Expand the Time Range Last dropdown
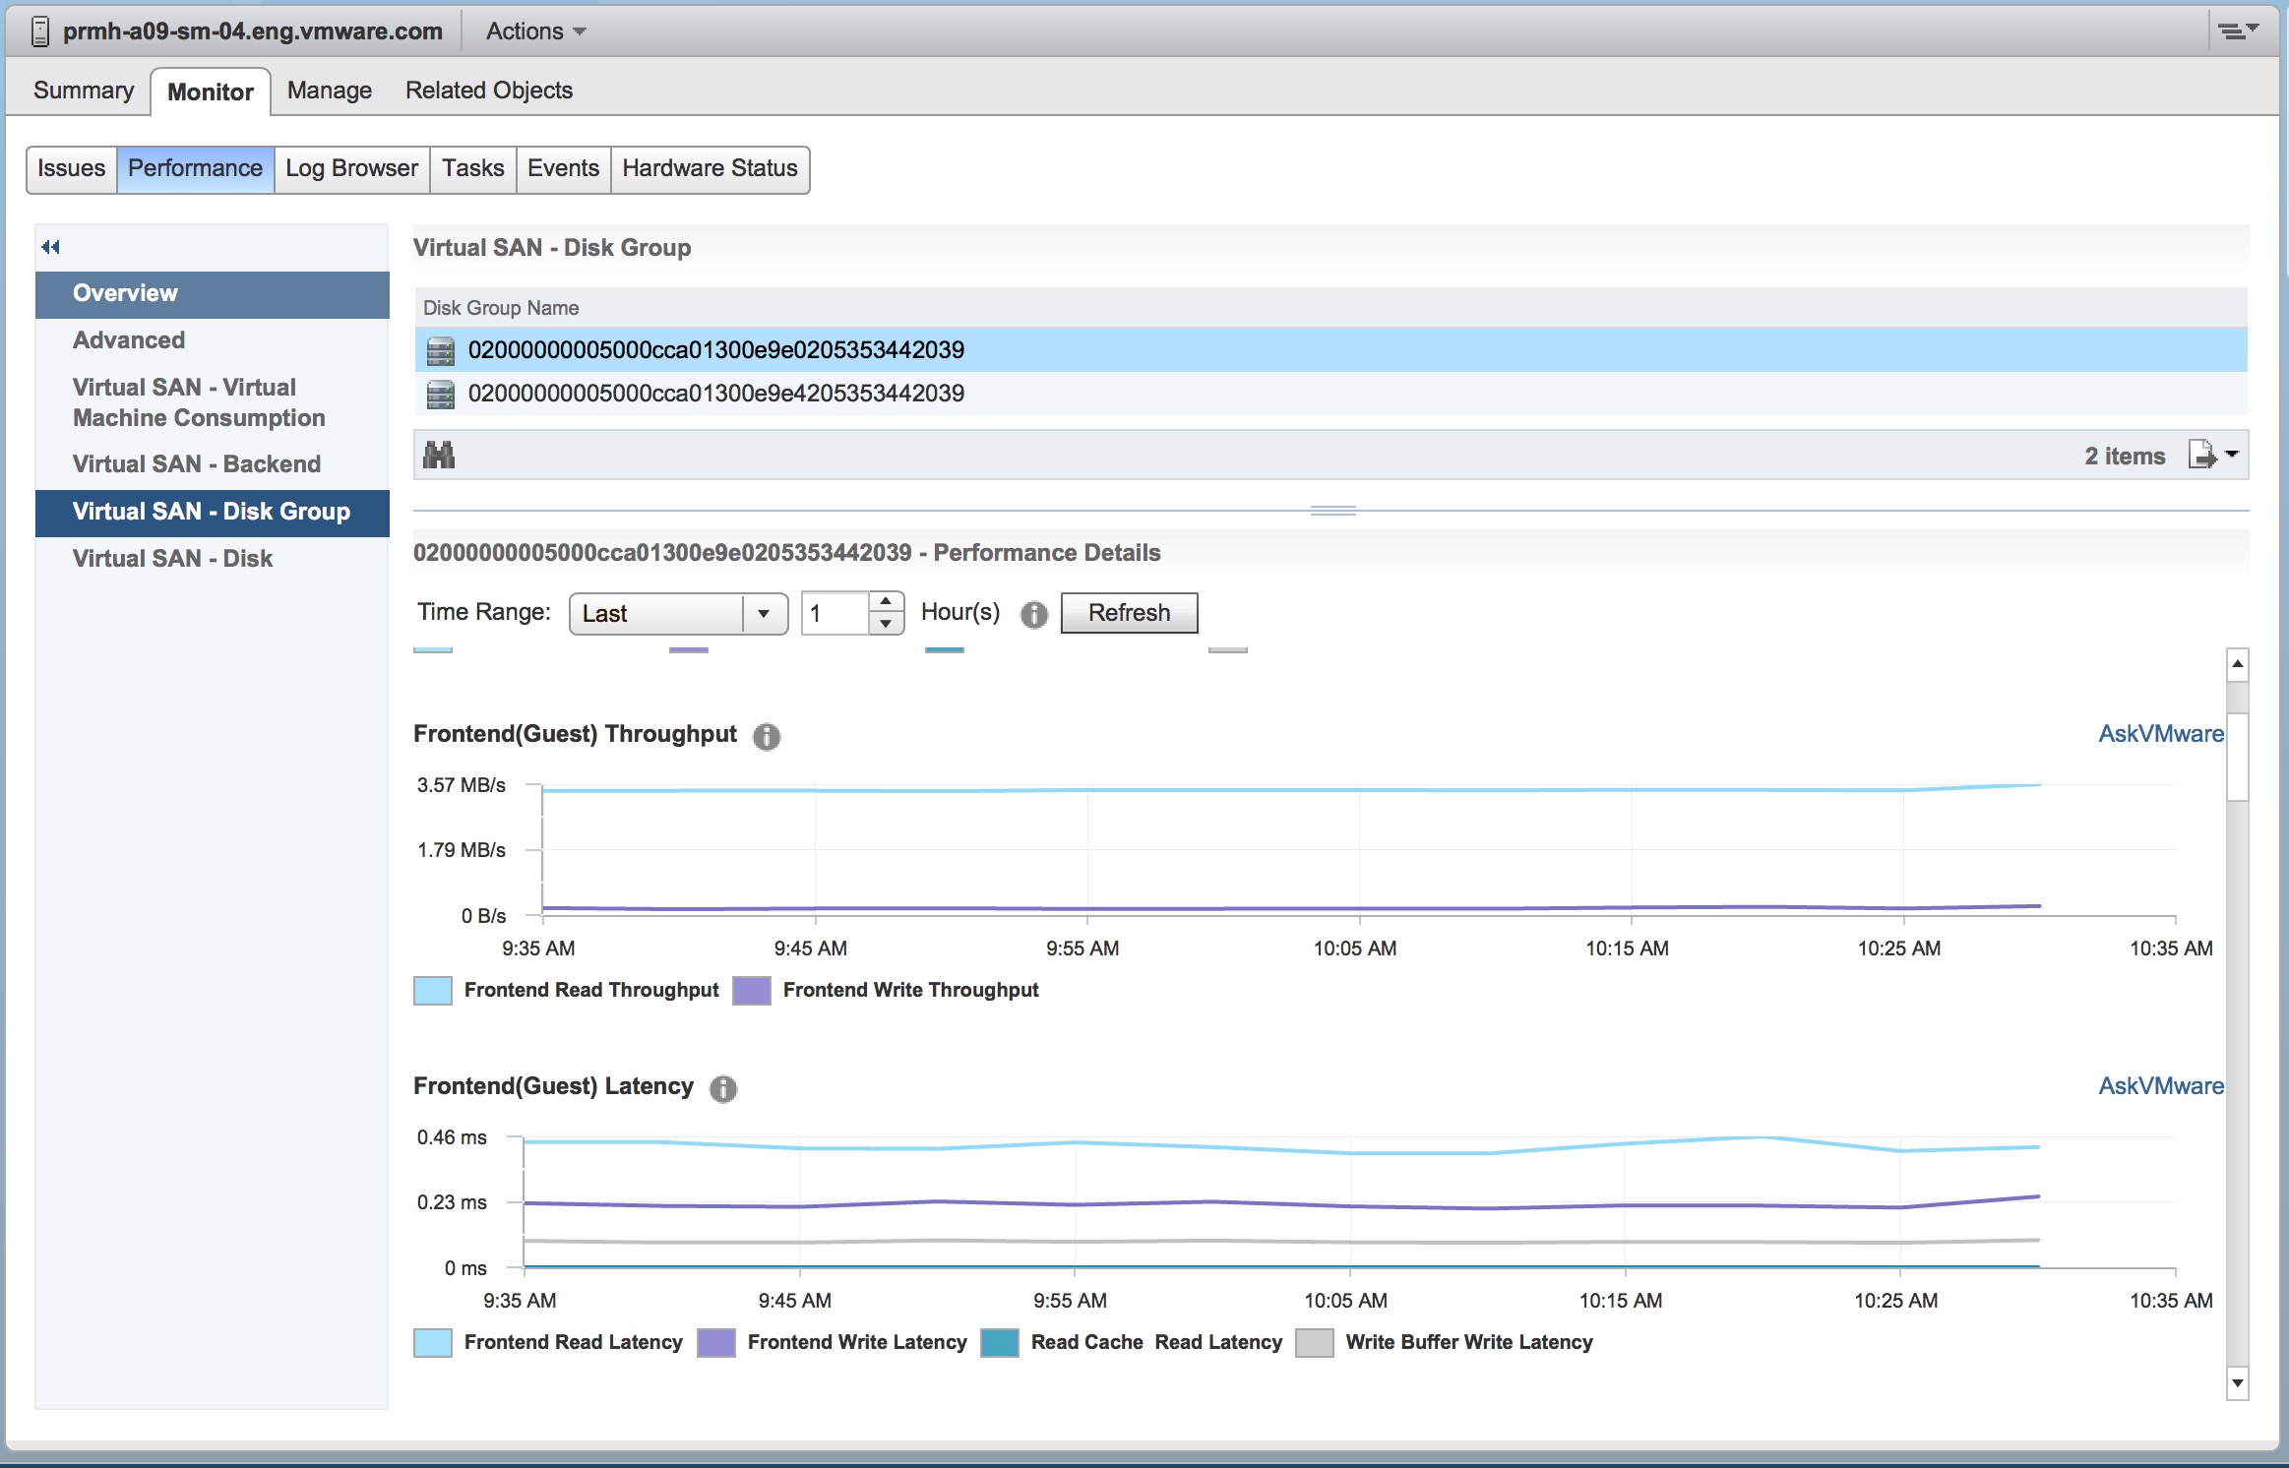 [x=763, y=614]
